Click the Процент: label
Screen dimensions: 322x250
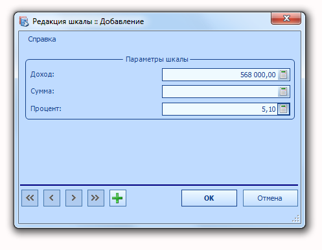46,108
